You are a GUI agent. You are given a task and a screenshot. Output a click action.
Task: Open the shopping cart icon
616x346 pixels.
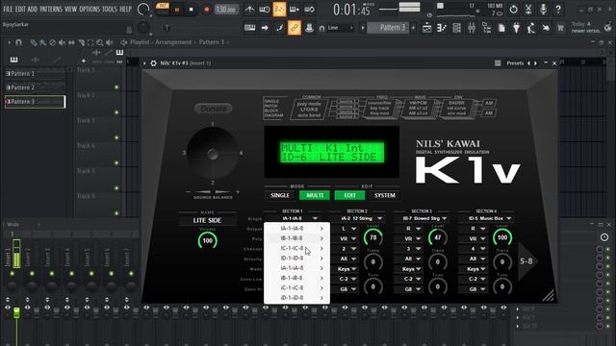pyautogui.click(x=560, y=28)
